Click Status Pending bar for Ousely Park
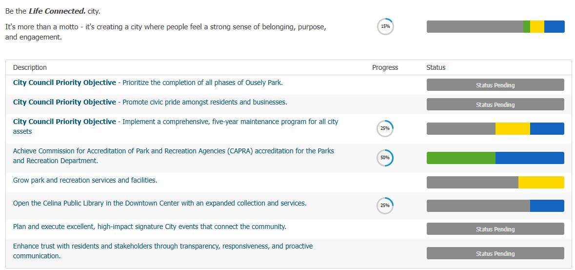Image resolution: width=575 pixels, height=270 pixels. 495,85
